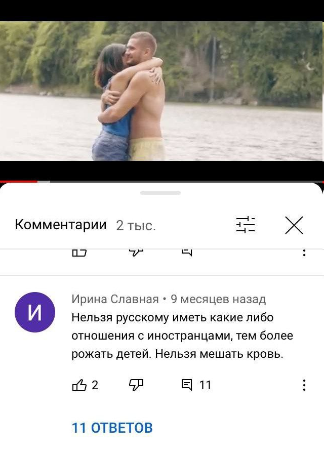Tap the partially visible dislike icon above
Image resolution: width=324 pixels, height=458 pixels.
pyautogui.click(x=136, y=253)
